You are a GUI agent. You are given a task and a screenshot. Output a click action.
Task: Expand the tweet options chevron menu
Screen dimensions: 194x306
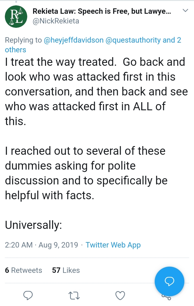pos(185,10)
